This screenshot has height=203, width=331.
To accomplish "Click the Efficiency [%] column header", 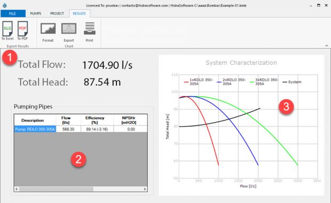I will coord(97,120).
